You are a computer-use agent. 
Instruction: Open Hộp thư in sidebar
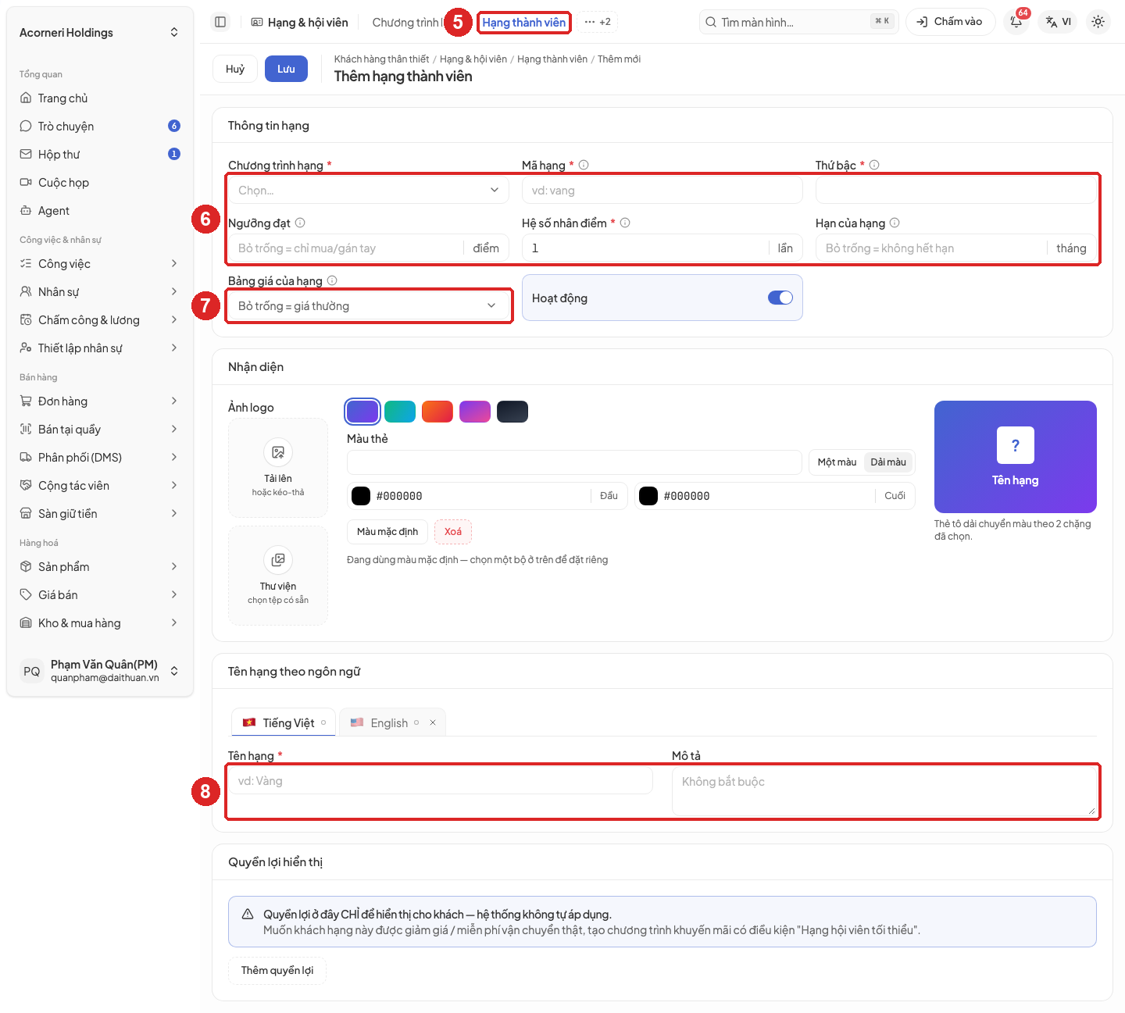[100, 155]
